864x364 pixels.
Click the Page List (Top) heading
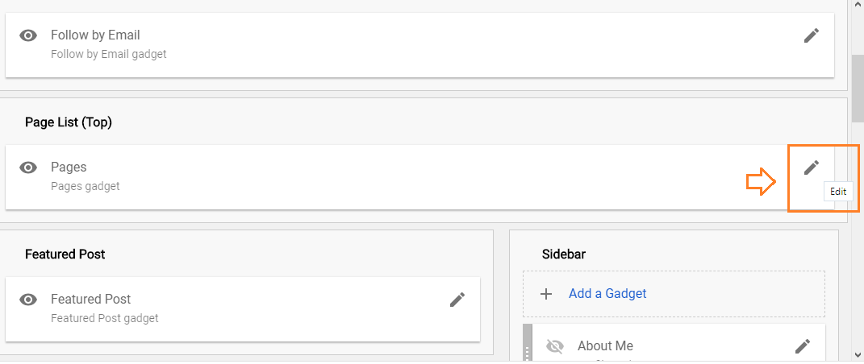[x=69, y=122]
